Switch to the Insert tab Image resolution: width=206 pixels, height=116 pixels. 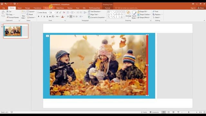tap(20, 8)
